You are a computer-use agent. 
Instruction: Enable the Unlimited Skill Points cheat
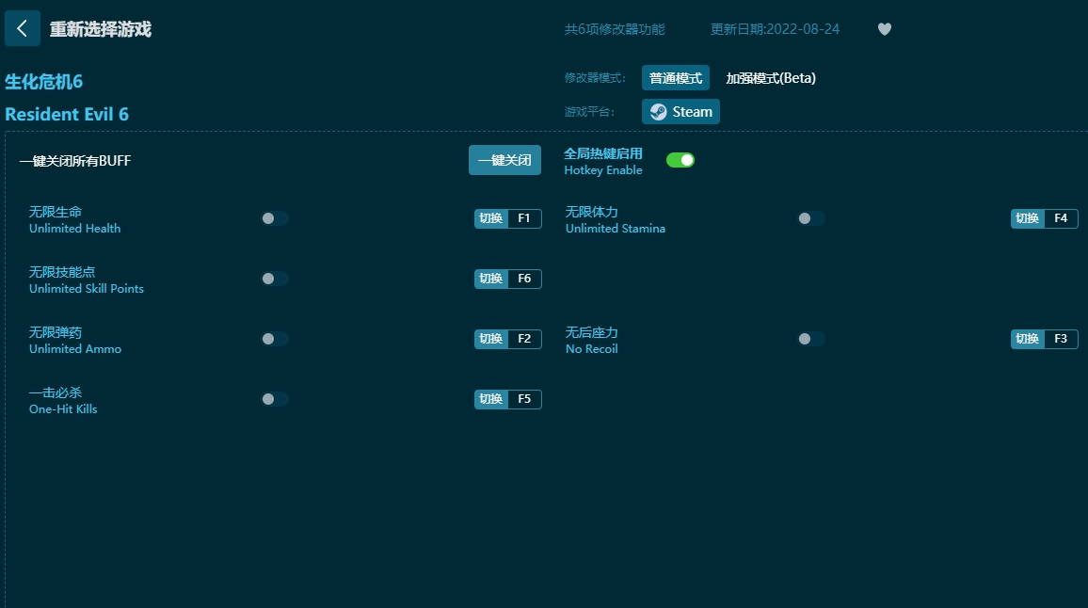click(274, 278)
